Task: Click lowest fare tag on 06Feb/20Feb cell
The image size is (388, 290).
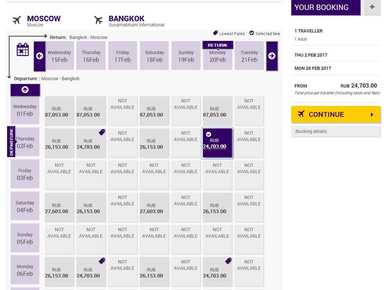Action: [228, 261]
